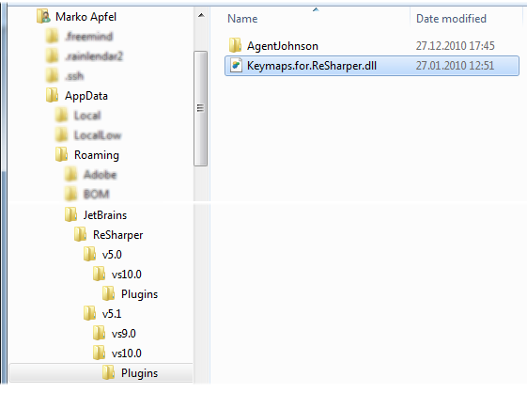
Task: Click the .rainlendar2 folder icon
Action: (x=52, y=55)
